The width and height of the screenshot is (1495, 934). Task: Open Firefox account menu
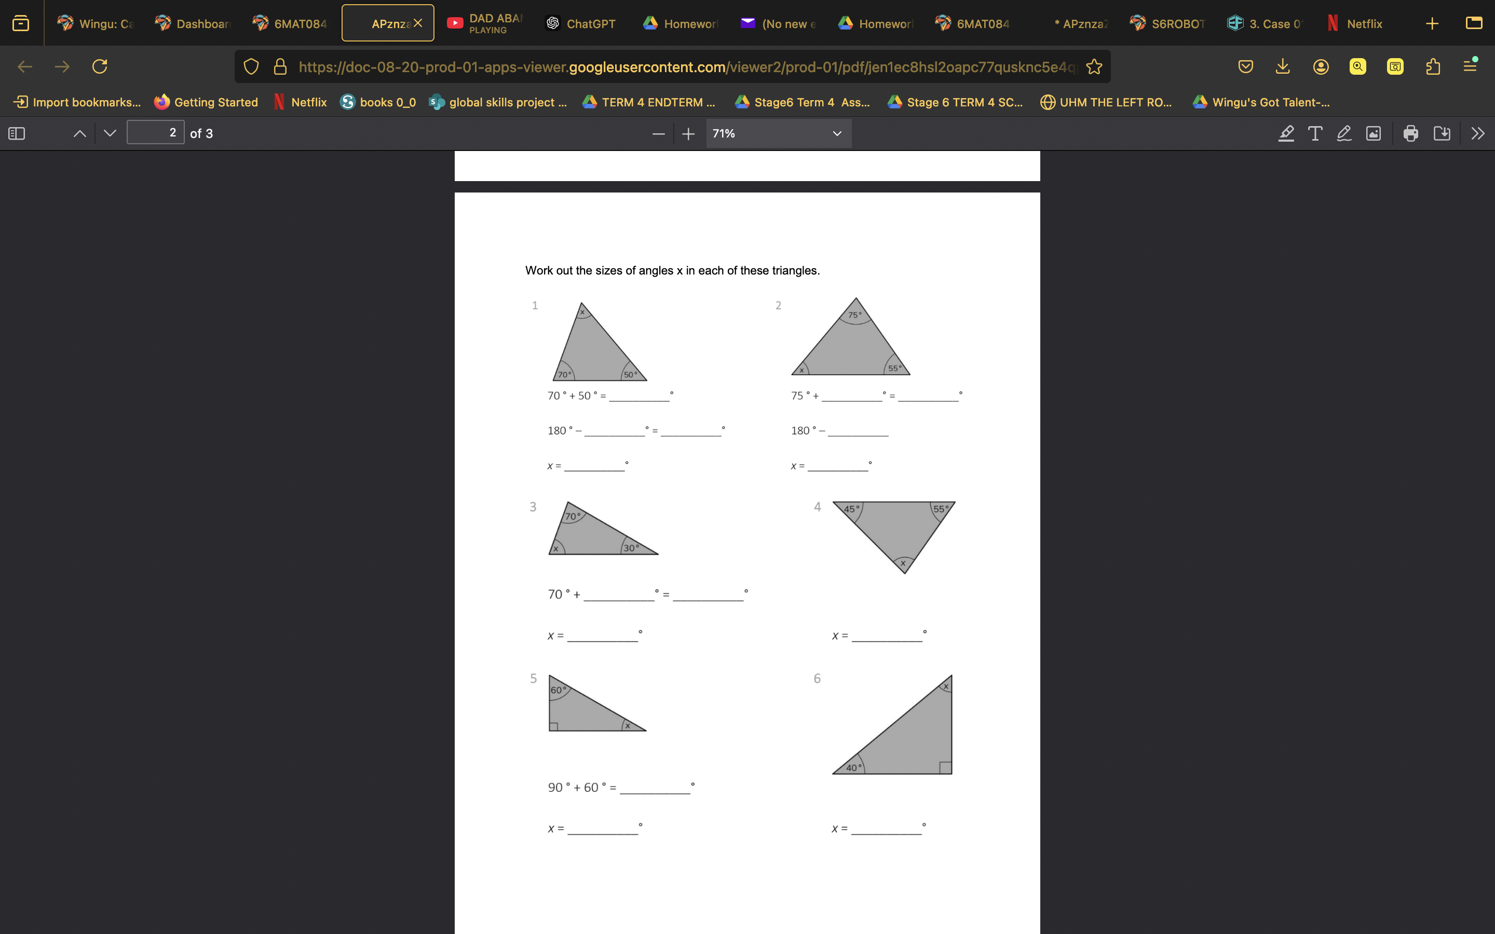coord(1321,67)
